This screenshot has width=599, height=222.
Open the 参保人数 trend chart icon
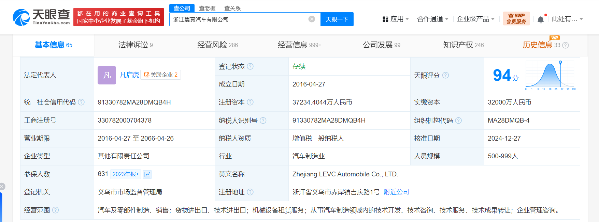click(147, 174)
